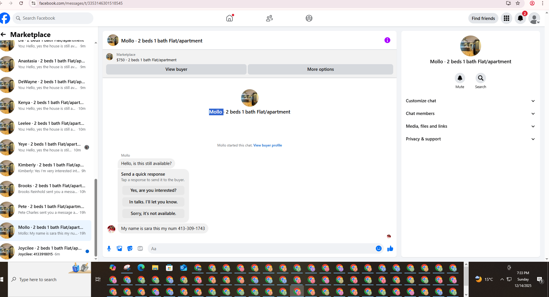Image resolution: width=549 pixels, height=297 pixels.
Task: Send quick response 'In talks. I'll let you know.'
Action: tap(153, 202)
